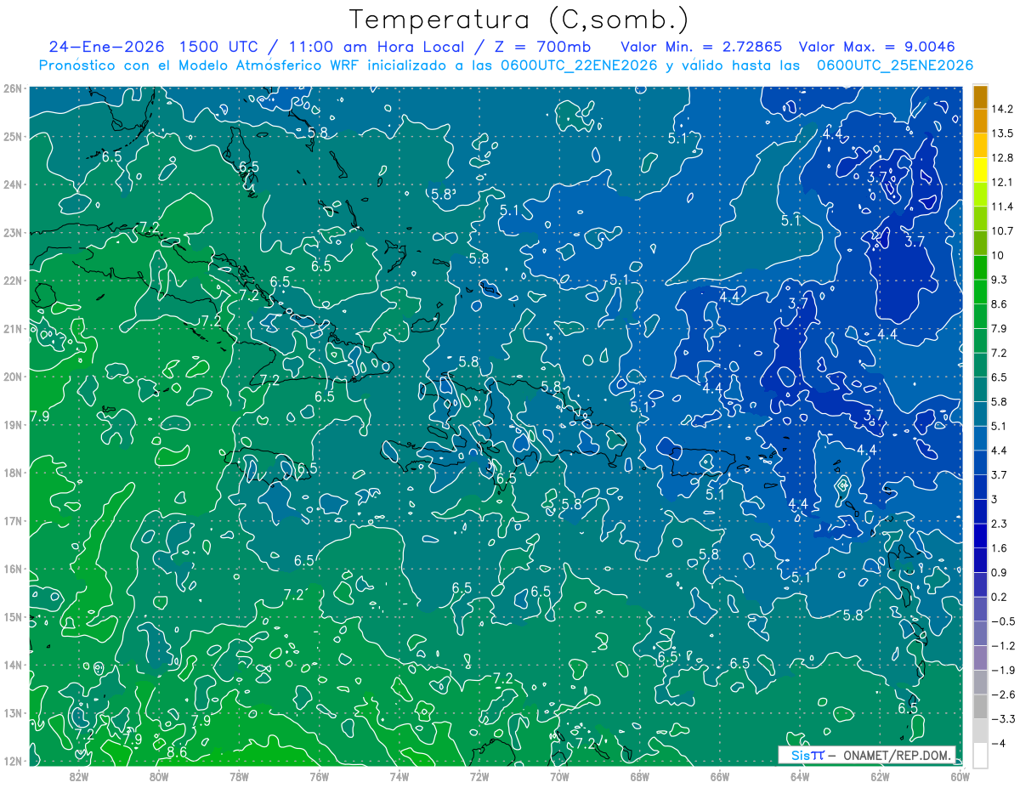1020x788 pixels.
Task: Click the "60W" longitude axis label
Action: (x=960, y=775)
